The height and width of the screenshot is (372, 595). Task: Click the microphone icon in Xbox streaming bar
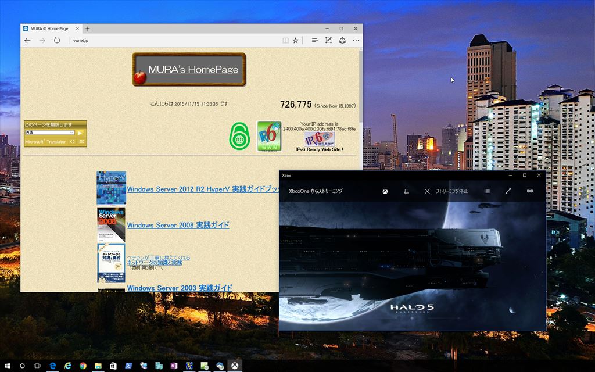point(406,191)
